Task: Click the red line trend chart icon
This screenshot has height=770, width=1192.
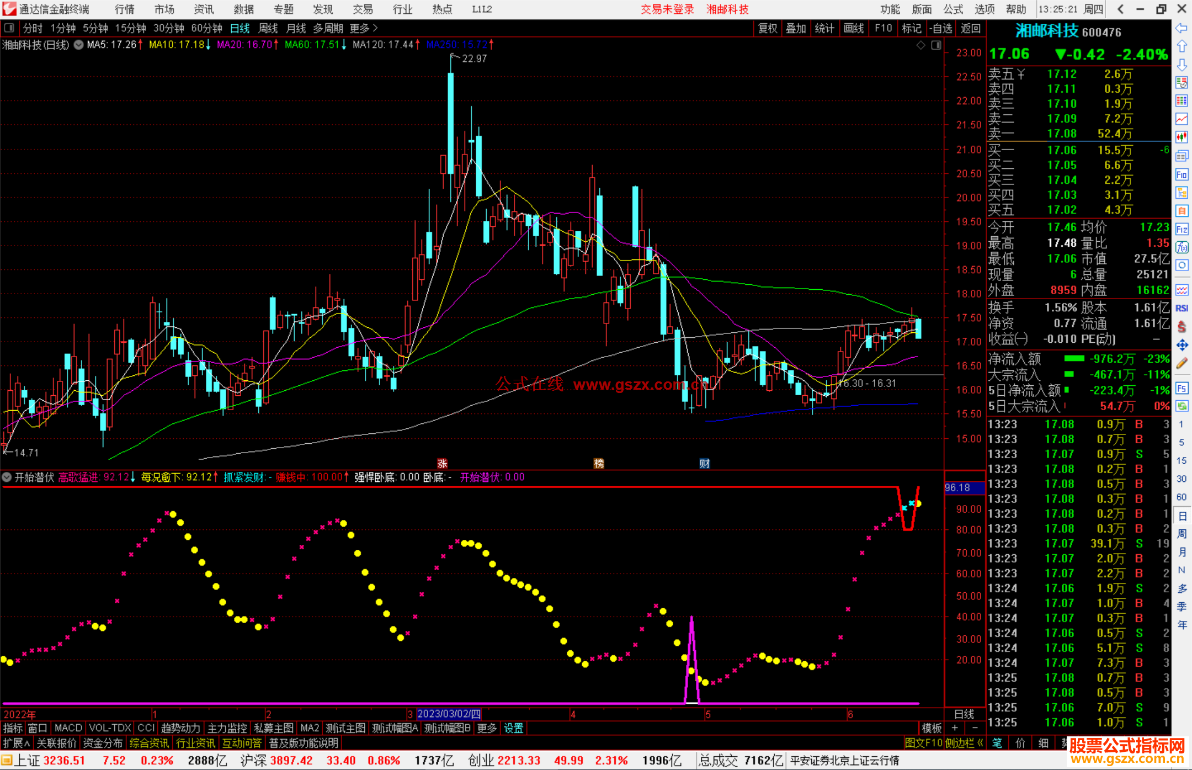Action: (x=1182, y=119)
